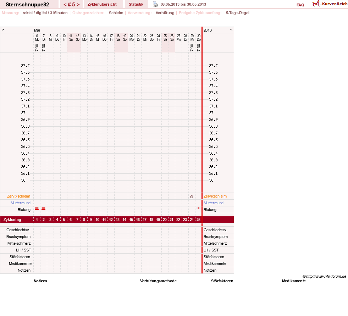Click the left 36.5 temperature label
The height and width of the screenshot is (316, 348).
[25, 146]
